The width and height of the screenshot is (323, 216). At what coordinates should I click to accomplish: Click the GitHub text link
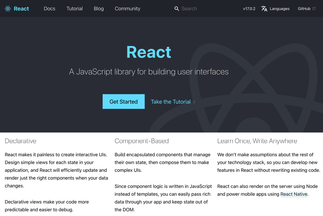(x=304, y=8)
